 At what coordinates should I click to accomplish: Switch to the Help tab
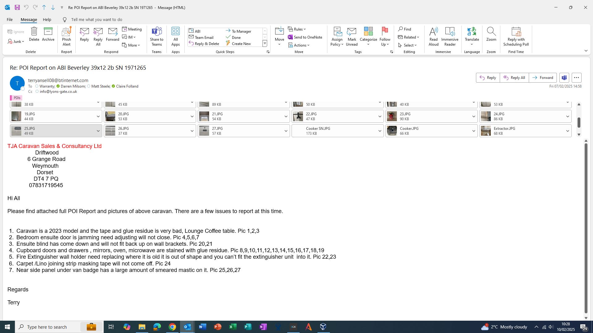47,19
